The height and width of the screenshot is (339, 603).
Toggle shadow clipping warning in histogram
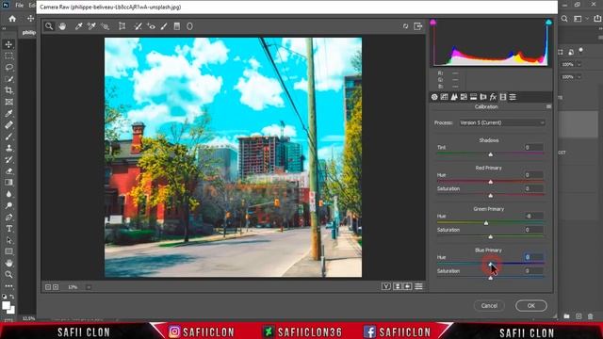coord(433,23)
